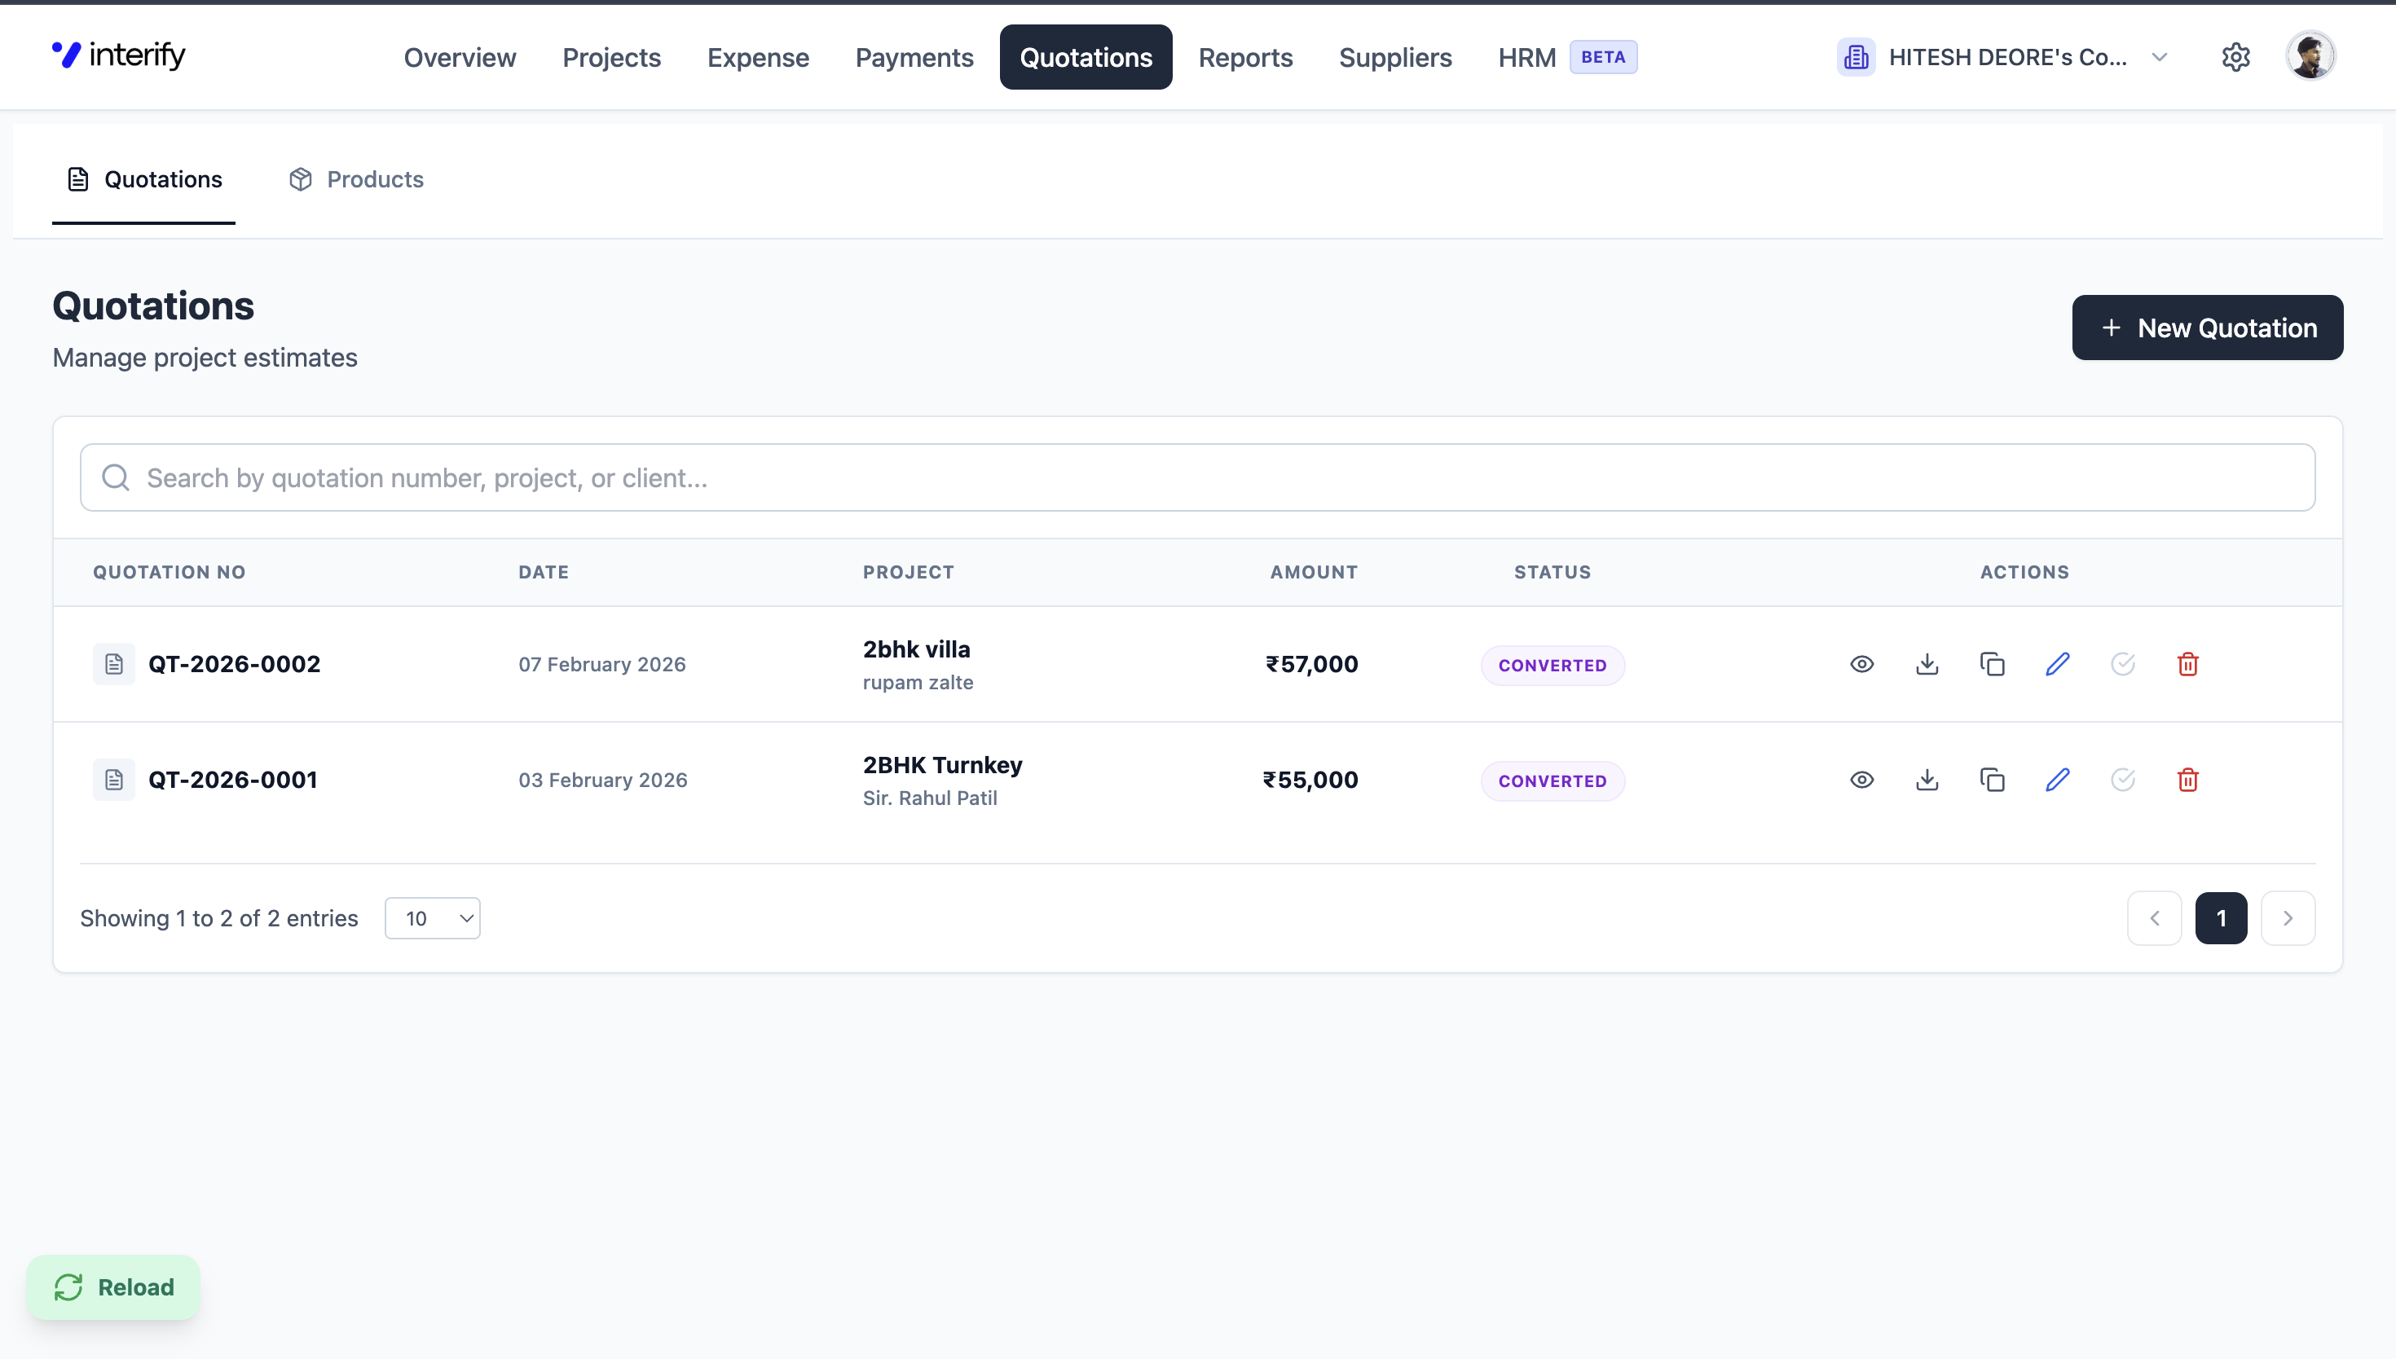Open settings gear icon in header

pos(2235,57)
